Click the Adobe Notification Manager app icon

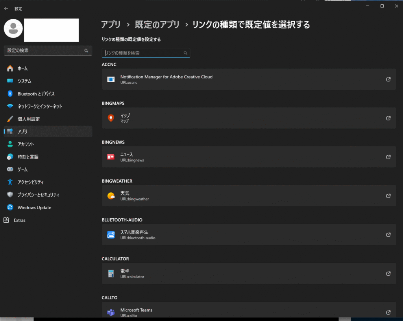(x=111, y=79)
